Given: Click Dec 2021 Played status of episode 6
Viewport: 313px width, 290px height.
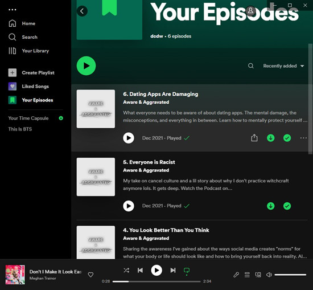Looking at the screenshot, I should [166, 138].
